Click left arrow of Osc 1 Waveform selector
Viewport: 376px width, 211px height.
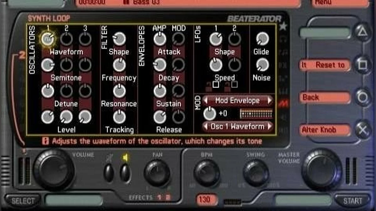206,127
